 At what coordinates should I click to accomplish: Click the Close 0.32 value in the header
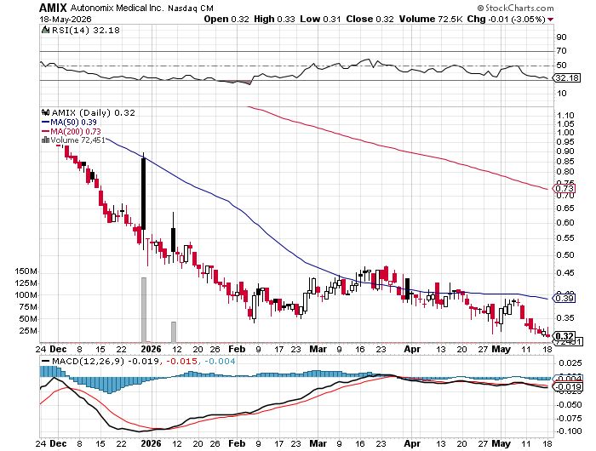tap(370, 19)
